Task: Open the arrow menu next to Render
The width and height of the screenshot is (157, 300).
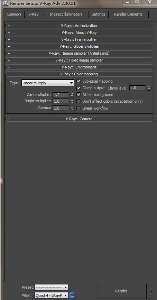Action: 151,291
